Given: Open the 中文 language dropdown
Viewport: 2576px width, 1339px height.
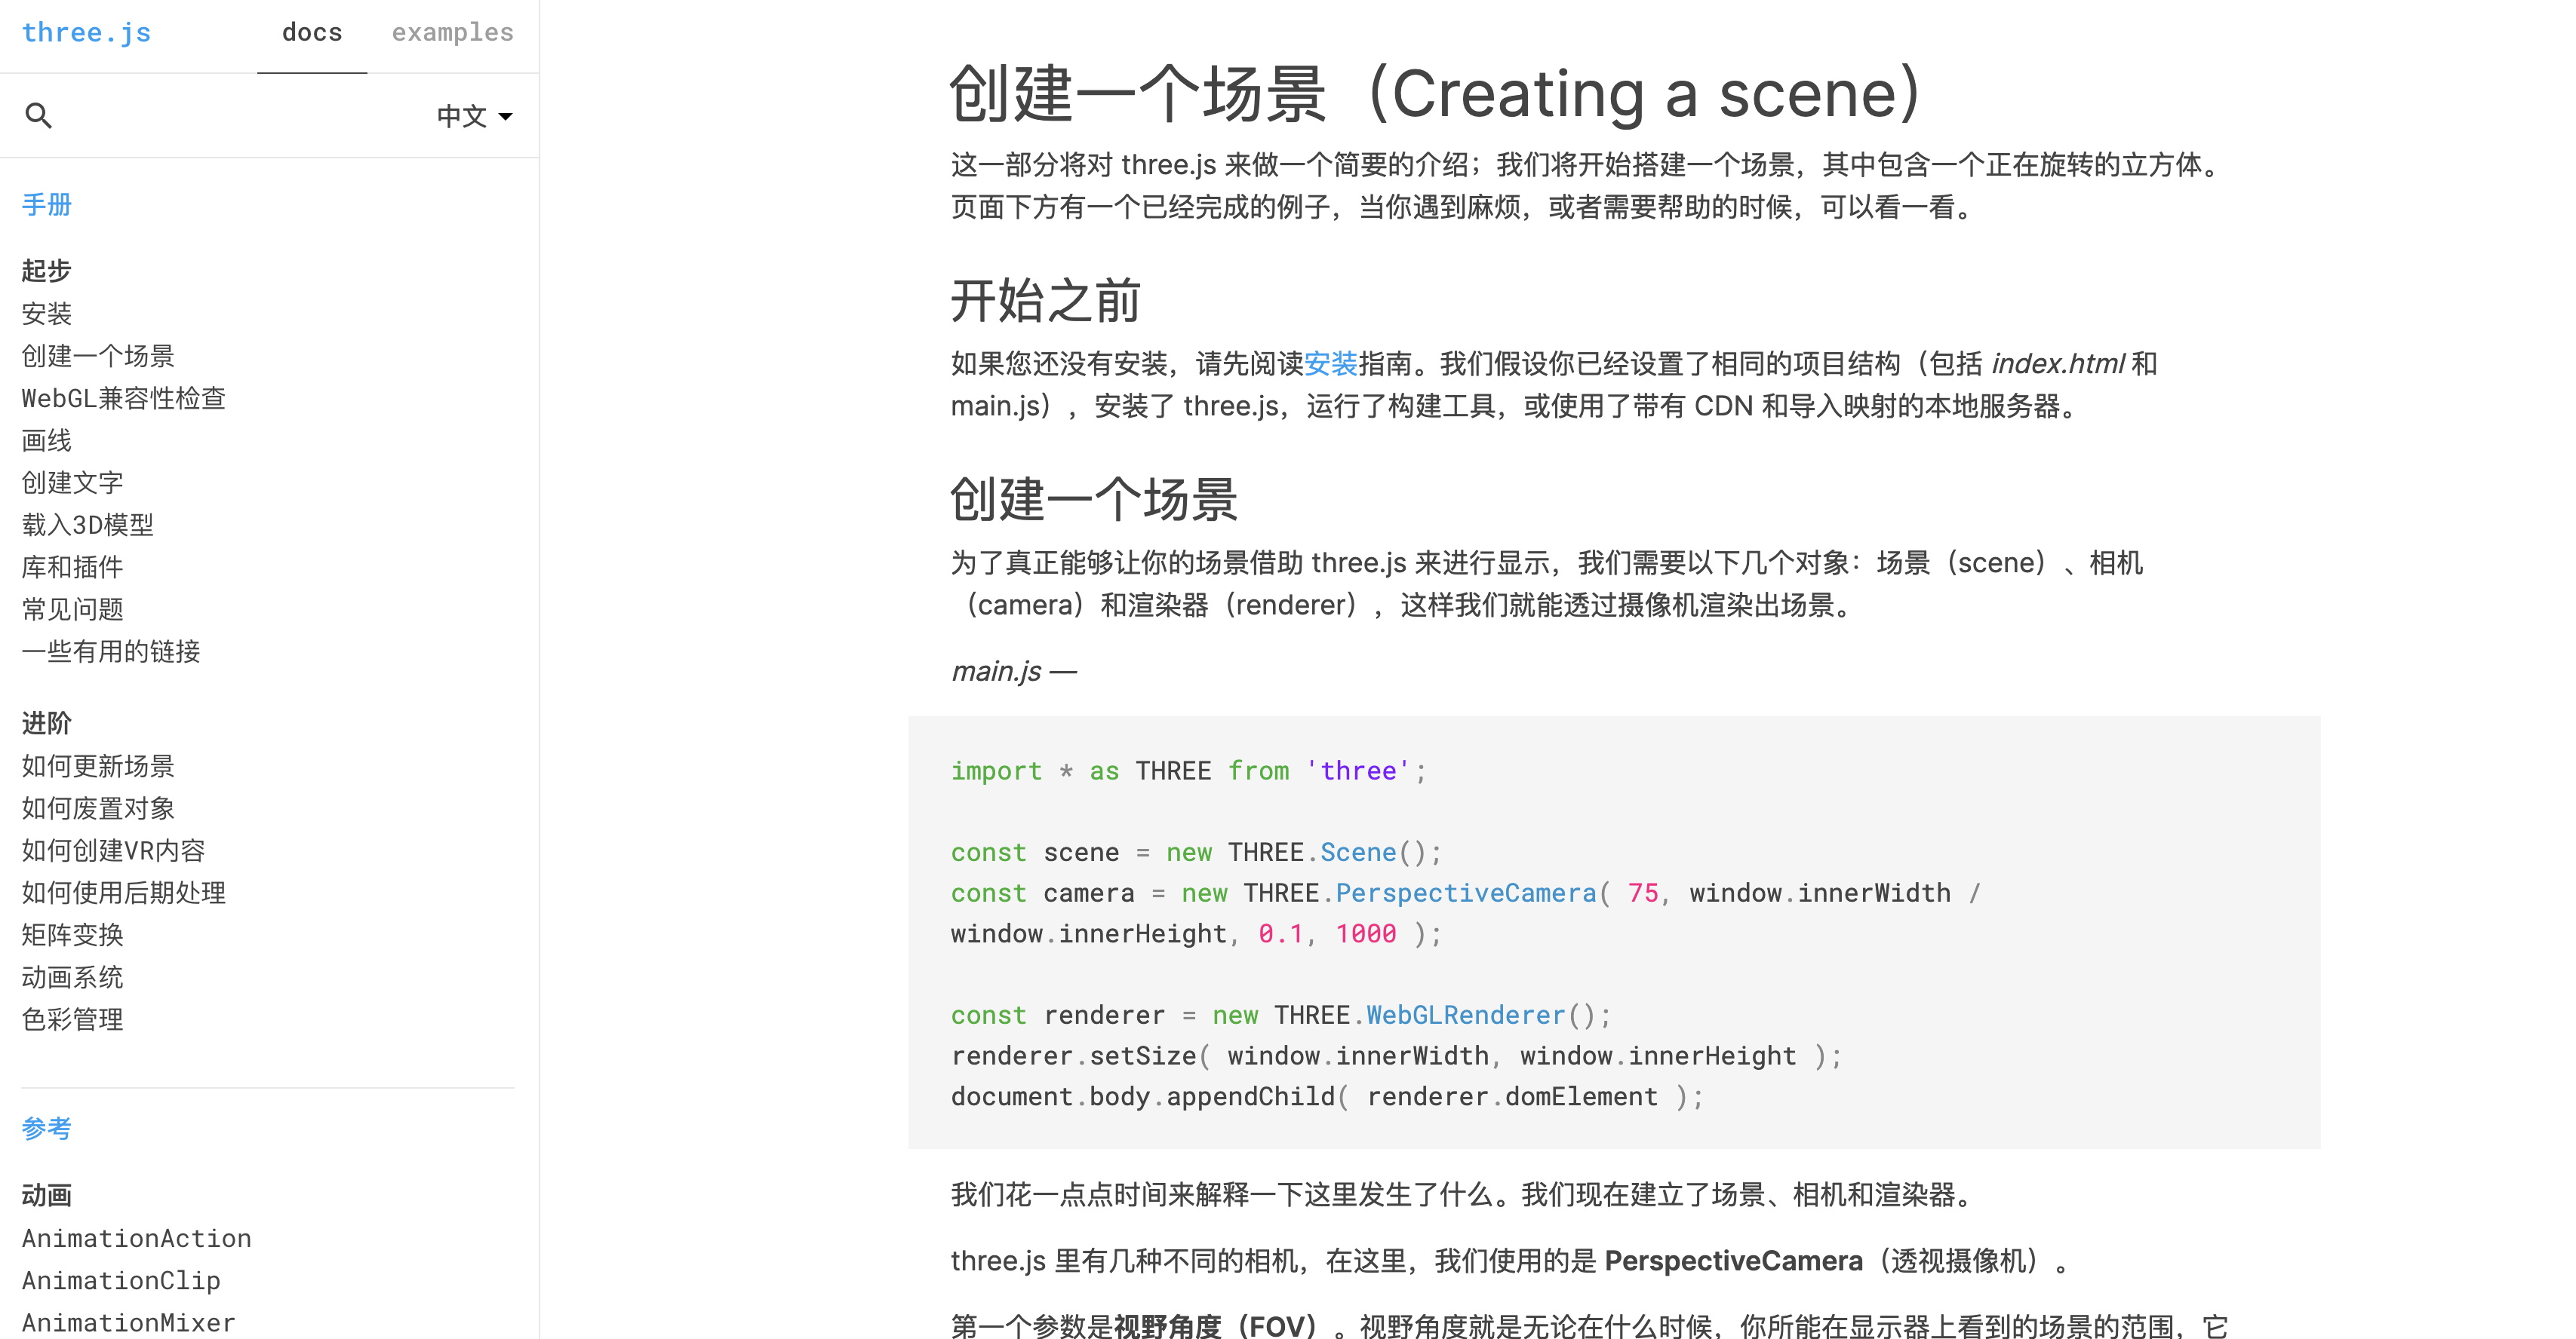Looking at the screenshot, I should [475, 116].
